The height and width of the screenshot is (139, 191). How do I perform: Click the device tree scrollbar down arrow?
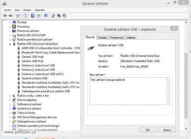pyautogui.click(x=186, y=129)
